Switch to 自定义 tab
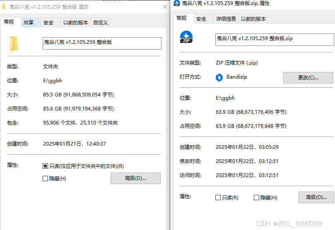Screen dimensions: 335x230 [100, 23]
